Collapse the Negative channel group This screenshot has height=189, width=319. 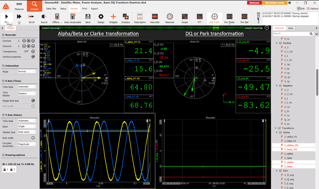point(277,86)
